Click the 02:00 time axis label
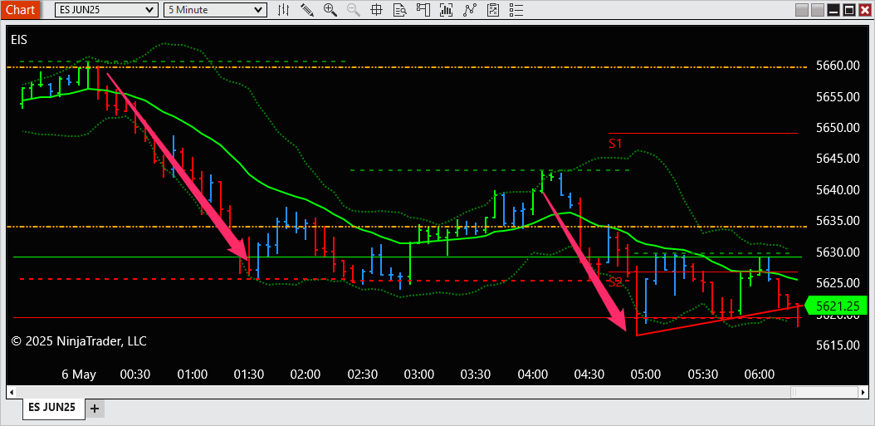The height and width of the screenshot is (426, 875). 306,374
